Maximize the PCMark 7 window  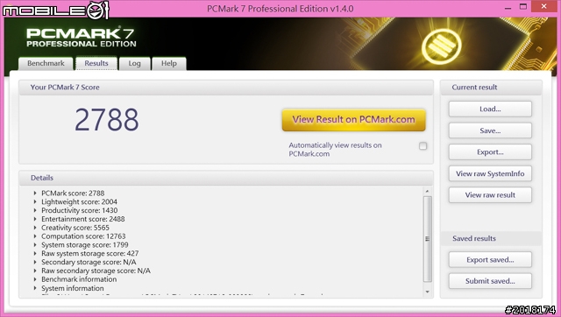point(523,7)
